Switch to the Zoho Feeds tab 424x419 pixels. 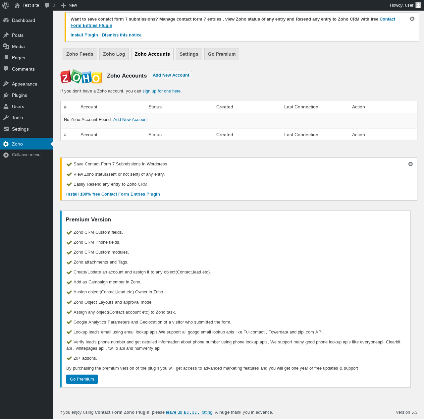point(80,54)
